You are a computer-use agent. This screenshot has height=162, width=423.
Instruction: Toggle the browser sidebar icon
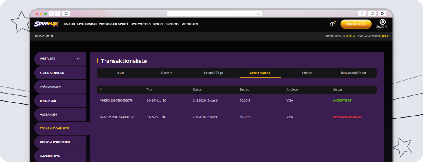tap(66, 13)
